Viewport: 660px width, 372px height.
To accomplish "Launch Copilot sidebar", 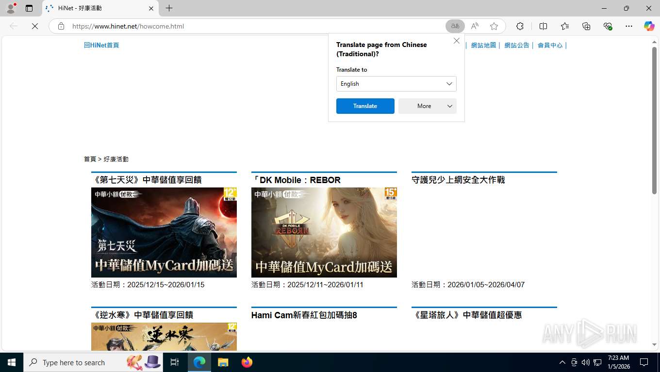I will pyautogui.click(x=649, y=26).
